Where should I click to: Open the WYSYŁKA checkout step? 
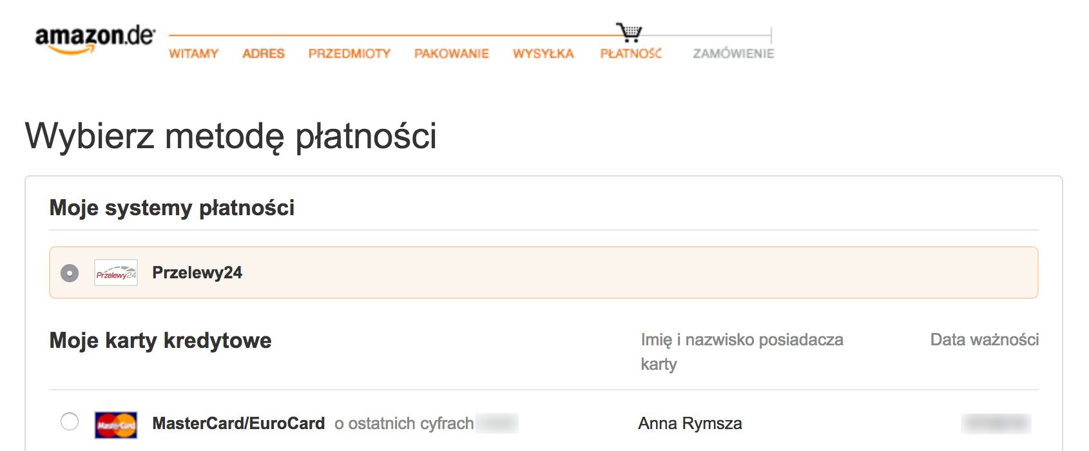pyautogui.click(x=543, y=53)
